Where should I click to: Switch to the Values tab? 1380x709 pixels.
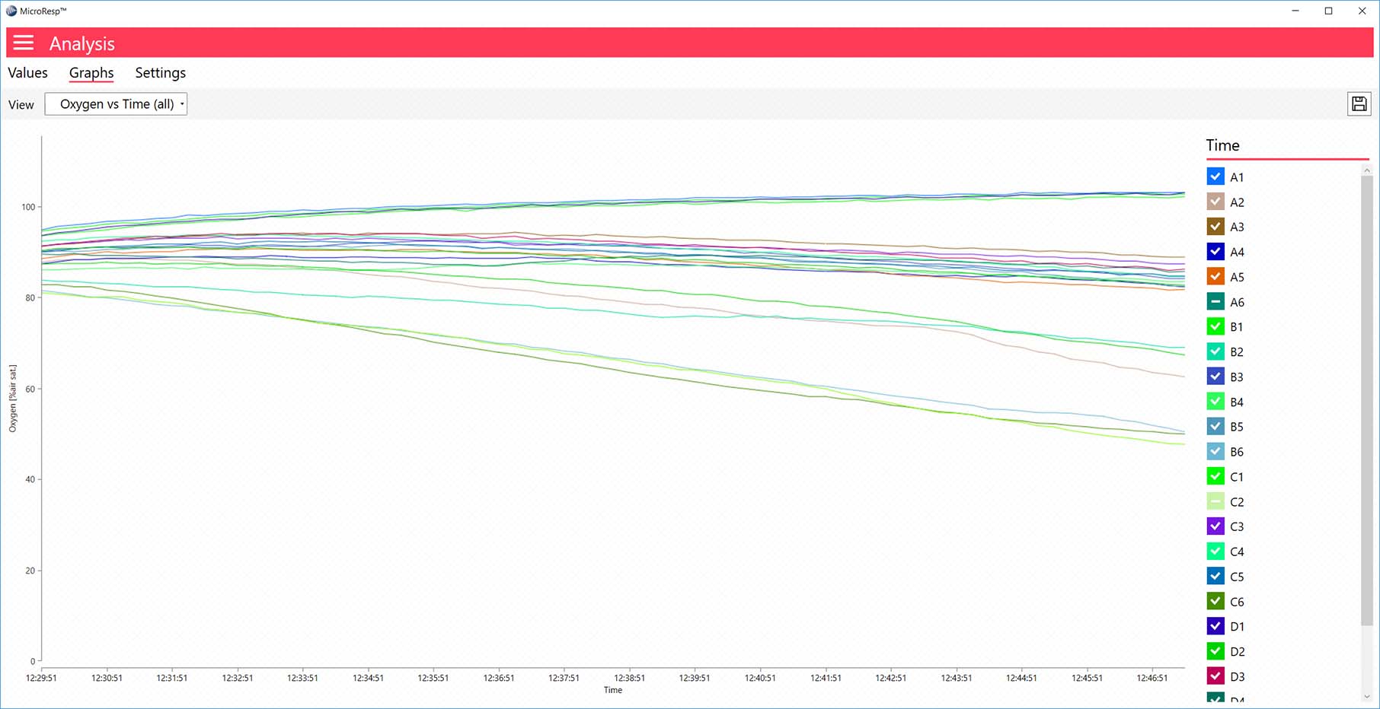[x=27, y=73]
